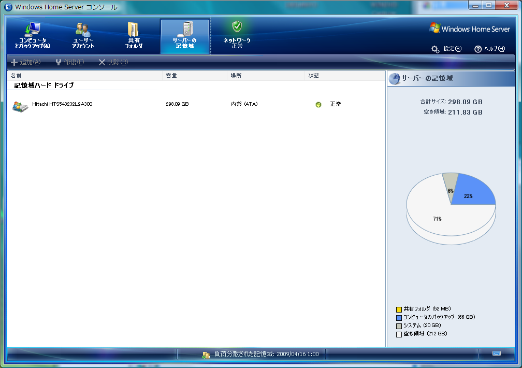
Task: View ネットワーク正常 status tab
Action: (237, 35)
